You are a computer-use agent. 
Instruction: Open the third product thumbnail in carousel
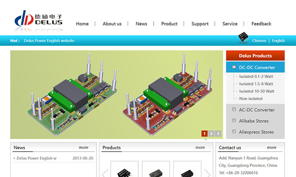(187, 169)
